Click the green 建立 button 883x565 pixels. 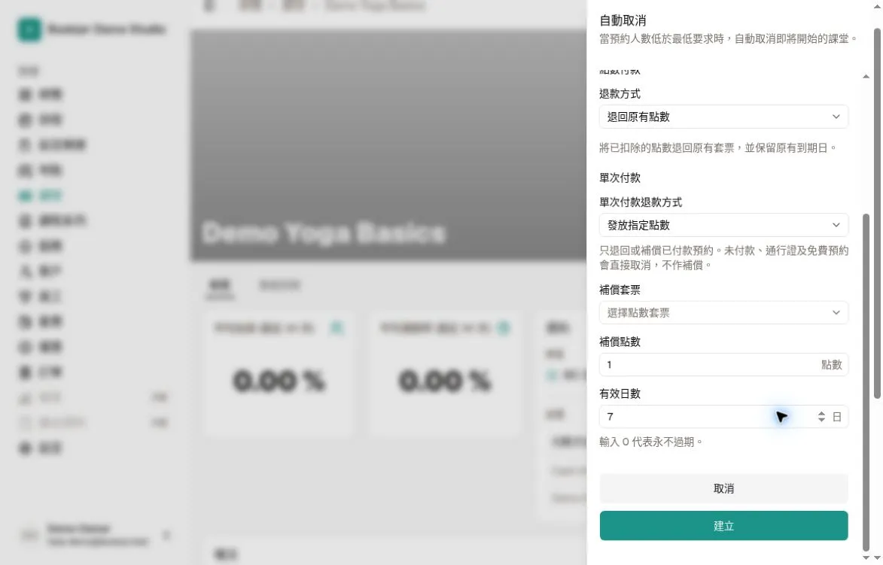coord(723,526)
